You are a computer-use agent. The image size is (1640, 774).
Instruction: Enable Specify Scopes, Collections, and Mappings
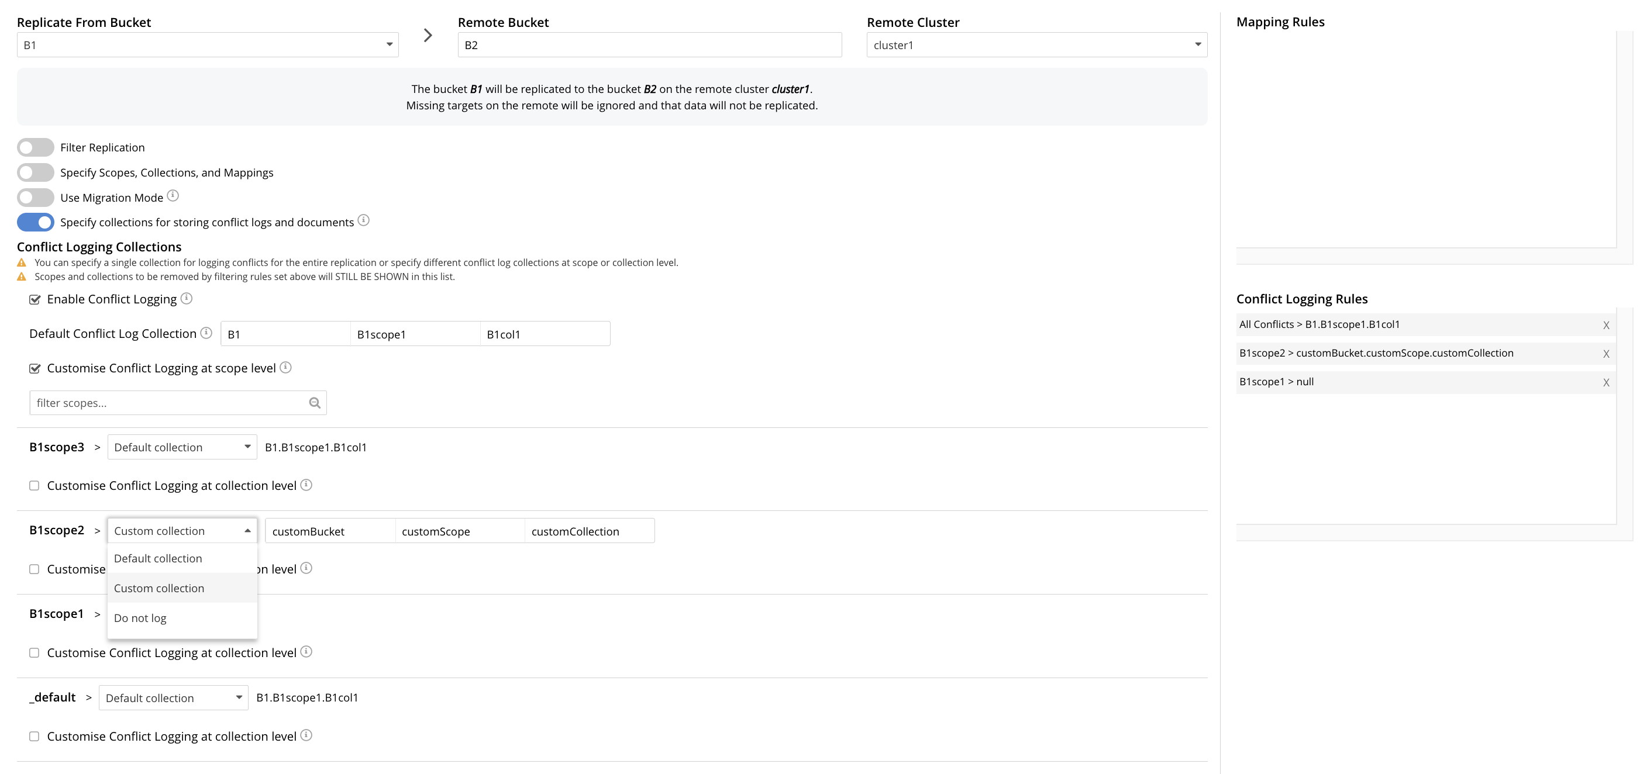click(x=36, y=172)
